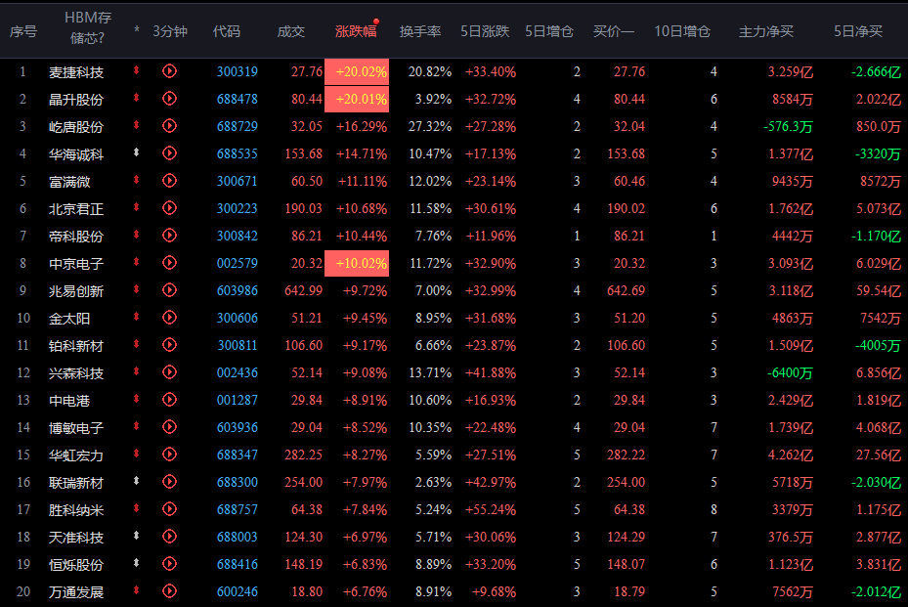Click 3-minute play icon in 恒烁股份 row

[169, 564]
